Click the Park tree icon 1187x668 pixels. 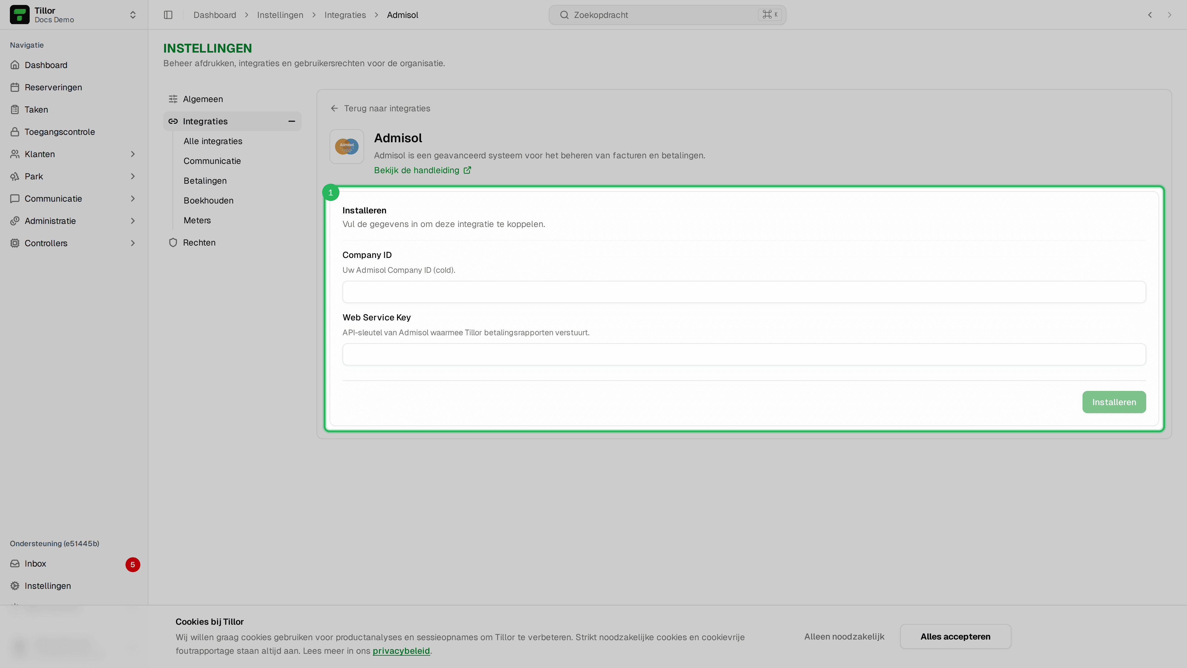[x=15, y=176]
